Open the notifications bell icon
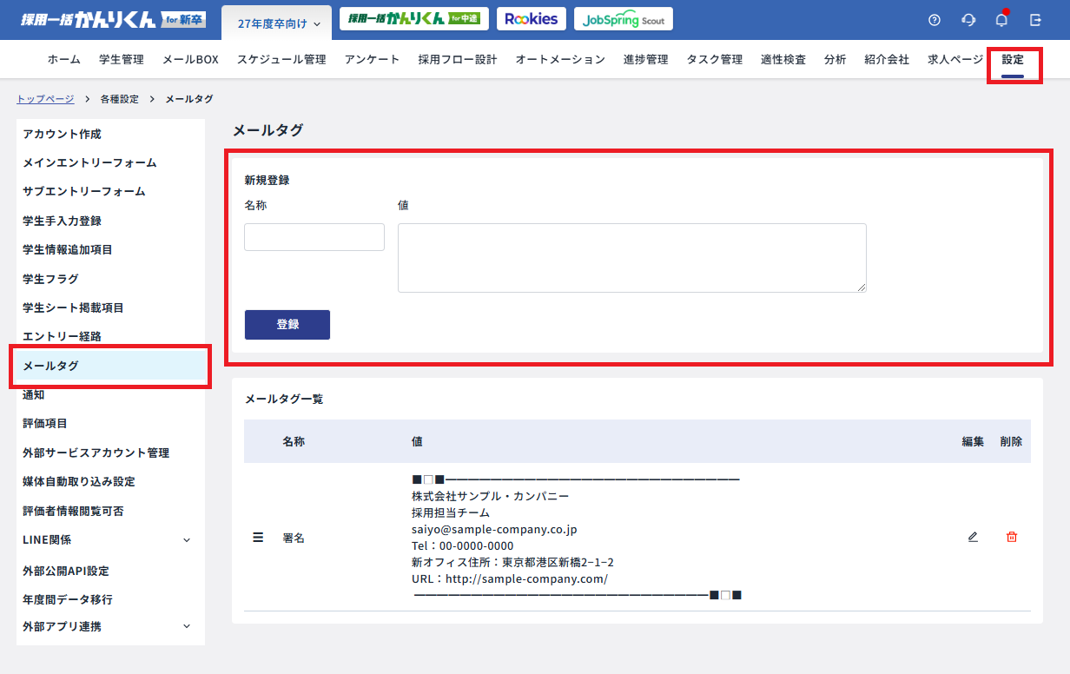Image resolution: width=1070 pixels, height=674 pixels. click(1001, 20)
